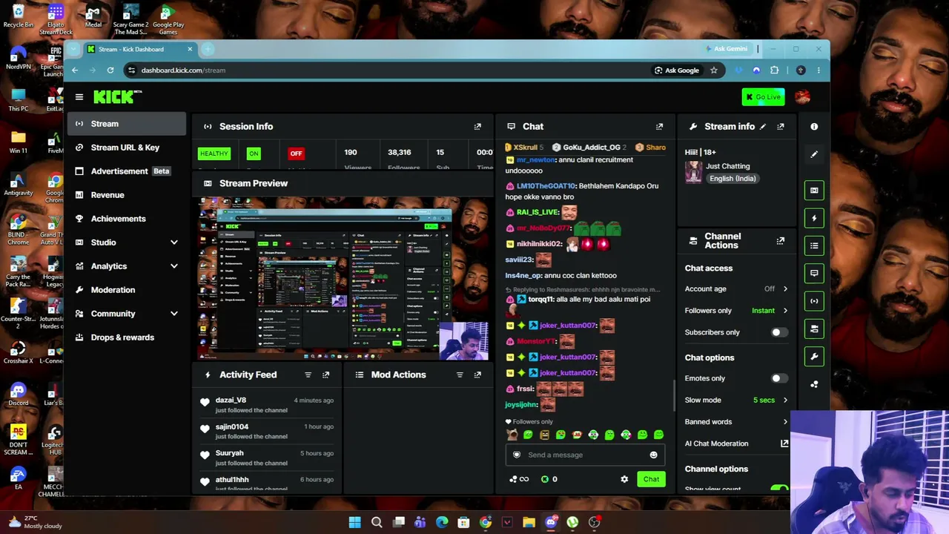
Task: Click the Kick logo in the dashboard header
Action: coord(116,97)
